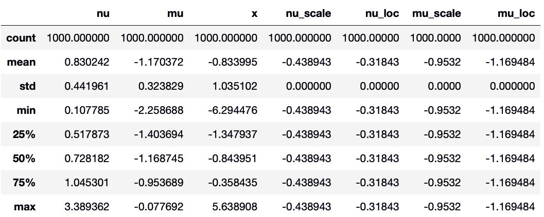
Task: Click the x column header
Action: point(254,13)
